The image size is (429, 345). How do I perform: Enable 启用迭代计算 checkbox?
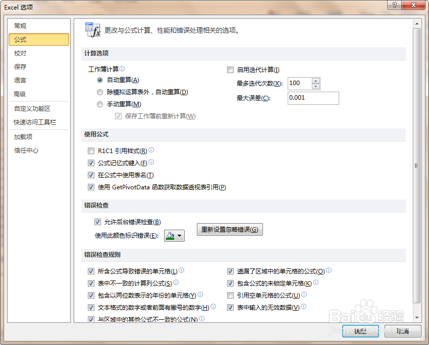230,70
